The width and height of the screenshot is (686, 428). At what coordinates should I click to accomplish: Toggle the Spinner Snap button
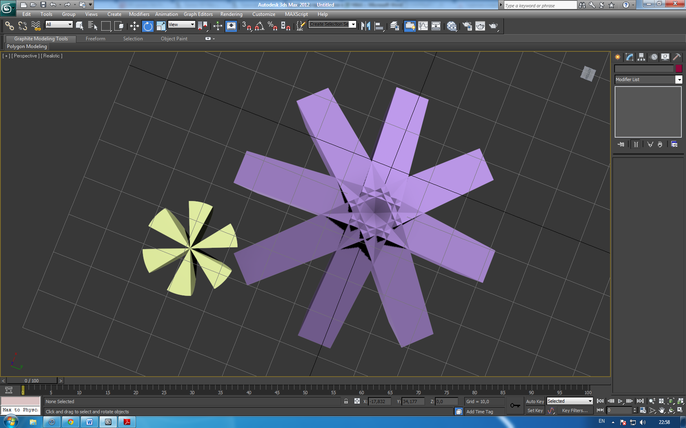[x=285, y=26]
